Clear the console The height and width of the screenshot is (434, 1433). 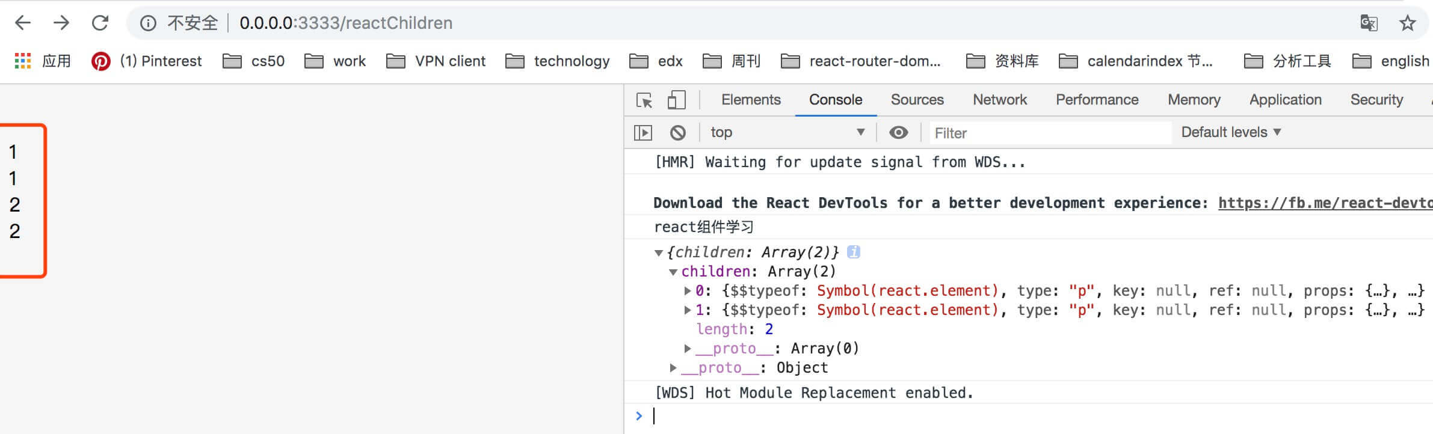pos(678,132)
